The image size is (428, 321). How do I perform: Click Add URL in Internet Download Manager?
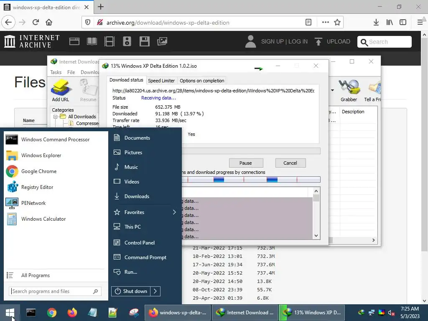click(x=61, y=91)
